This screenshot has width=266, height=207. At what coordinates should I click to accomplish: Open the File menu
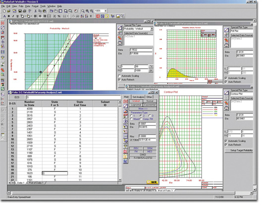pos(3,6)
